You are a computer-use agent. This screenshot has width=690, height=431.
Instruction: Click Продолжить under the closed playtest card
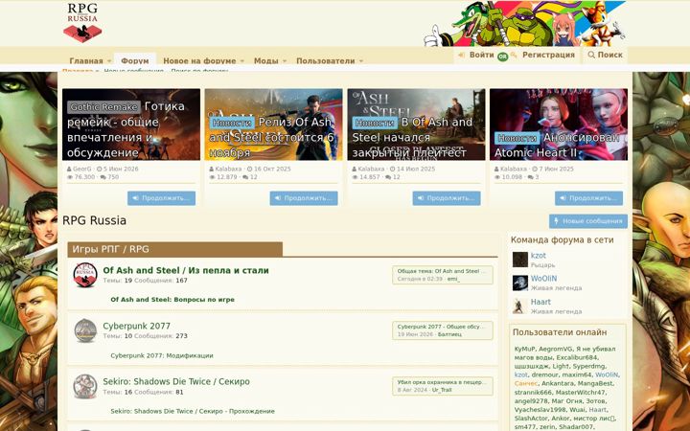click(x=447, y=198)
